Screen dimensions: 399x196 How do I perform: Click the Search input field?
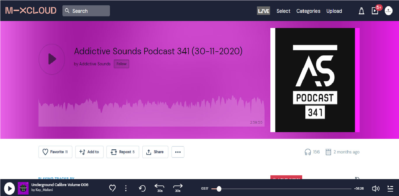coord(86,11)
